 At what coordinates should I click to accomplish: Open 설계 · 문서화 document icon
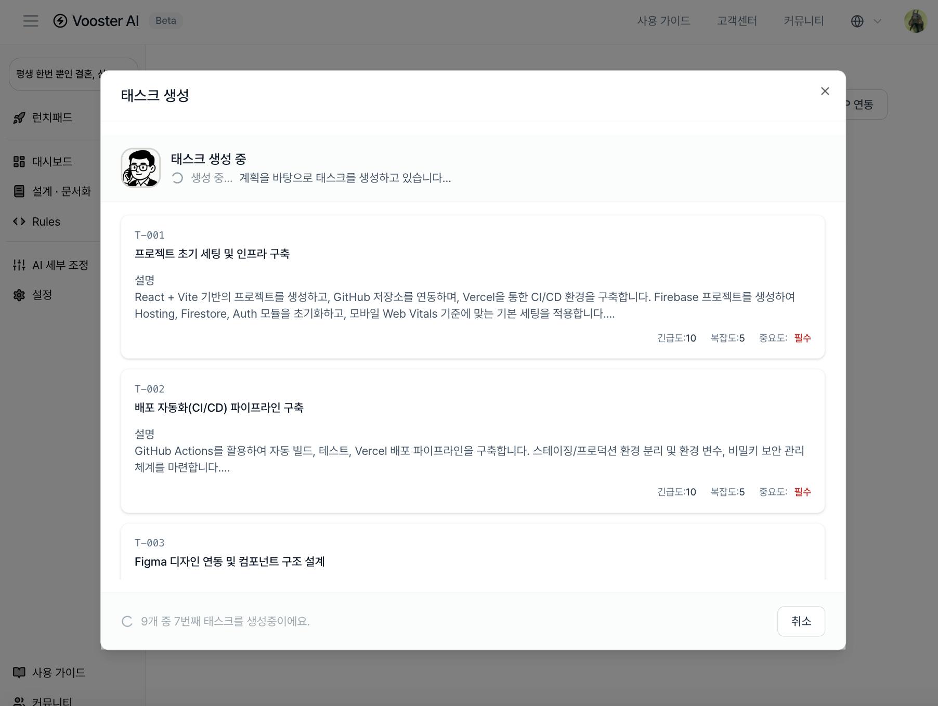pos(19,191)
